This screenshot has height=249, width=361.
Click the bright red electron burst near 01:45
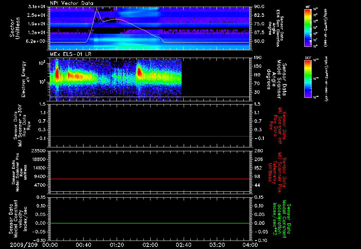139,72
